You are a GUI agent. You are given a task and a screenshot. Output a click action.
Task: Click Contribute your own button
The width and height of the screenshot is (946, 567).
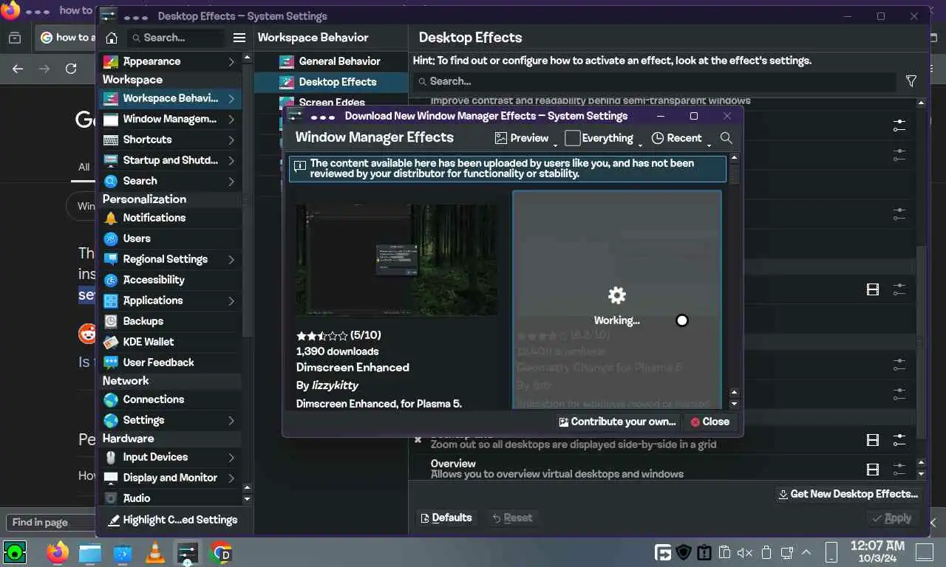[x=617, y=422]
